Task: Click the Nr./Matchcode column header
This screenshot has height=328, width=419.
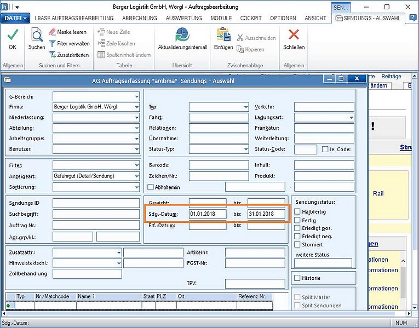Action: tap(55, 296)
